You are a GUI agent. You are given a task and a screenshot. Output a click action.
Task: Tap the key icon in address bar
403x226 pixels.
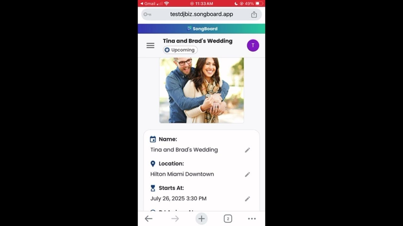[147, 14]
